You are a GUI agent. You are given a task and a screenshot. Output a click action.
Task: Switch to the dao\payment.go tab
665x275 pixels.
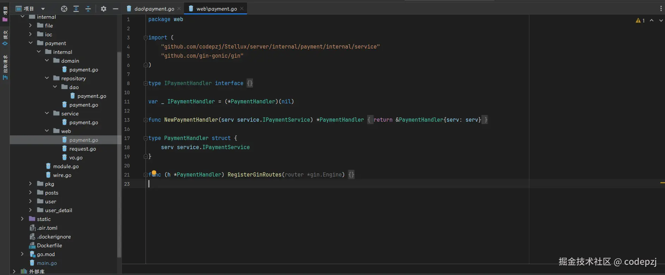pos(154,9)
